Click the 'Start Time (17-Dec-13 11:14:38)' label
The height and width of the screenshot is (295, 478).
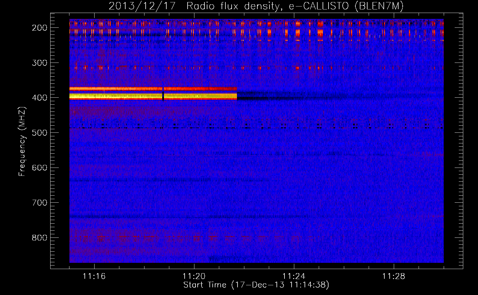[x=256, y=285]
